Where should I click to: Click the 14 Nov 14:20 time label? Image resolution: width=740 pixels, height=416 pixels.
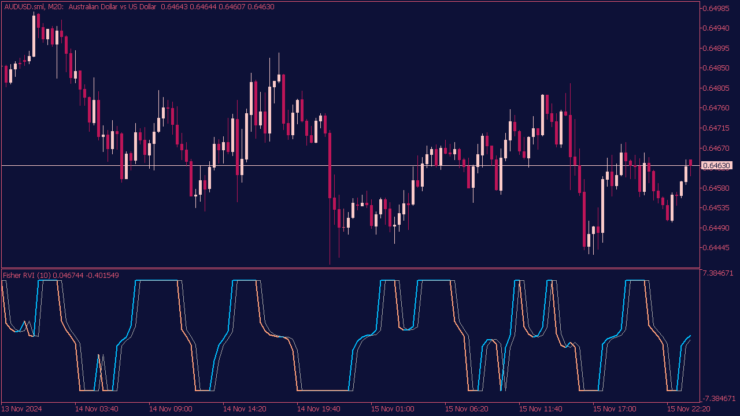point(245,409)
